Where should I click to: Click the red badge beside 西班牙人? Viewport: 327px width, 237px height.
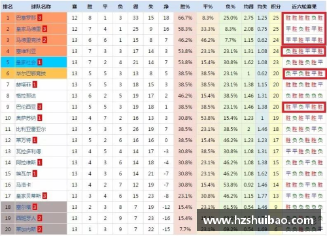click(39, 218)
